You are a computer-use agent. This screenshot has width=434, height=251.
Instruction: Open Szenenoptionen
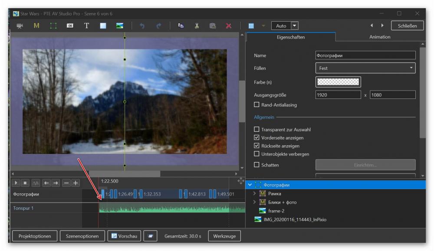coord(82,236)
